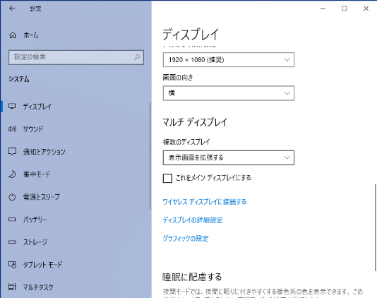Viewport: 377px width, 298px height.
Task: Check これをメイン ディスプレイにする checkbox
Action: [x=167, y=178]
